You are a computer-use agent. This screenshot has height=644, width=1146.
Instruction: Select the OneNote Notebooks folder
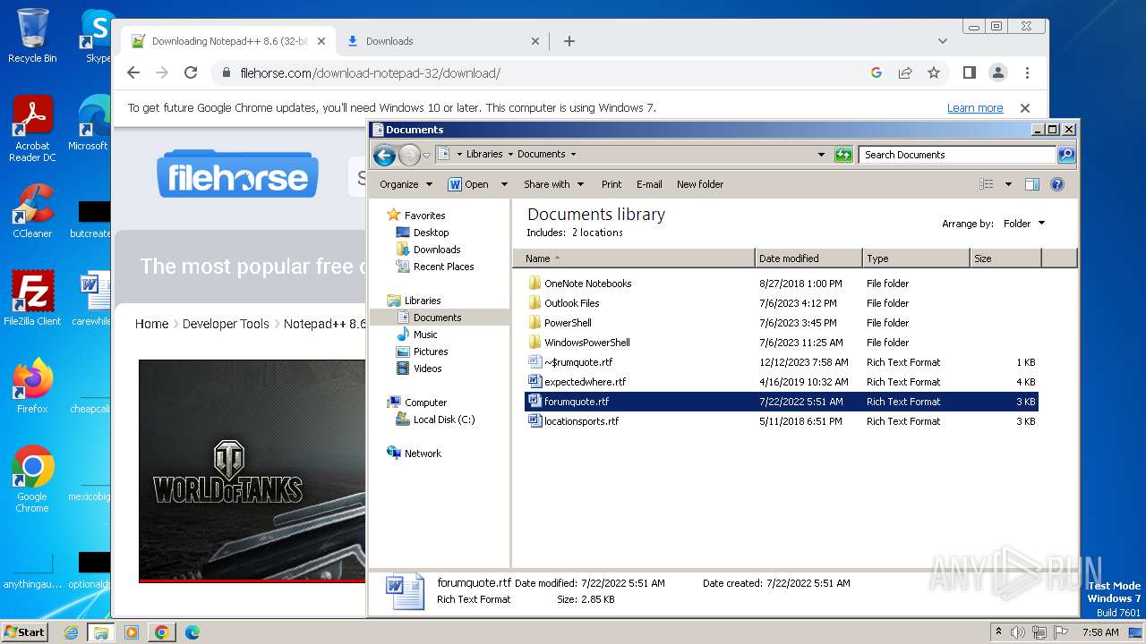coord(587,284)
